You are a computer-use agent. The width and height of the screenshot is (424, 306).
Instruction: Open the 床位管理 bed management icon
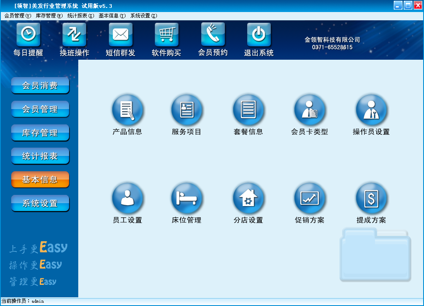click(x=187, y=199)
